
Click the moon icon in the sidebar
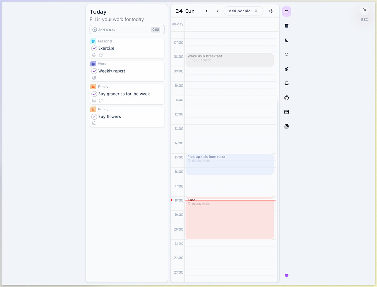click(287, 40)
